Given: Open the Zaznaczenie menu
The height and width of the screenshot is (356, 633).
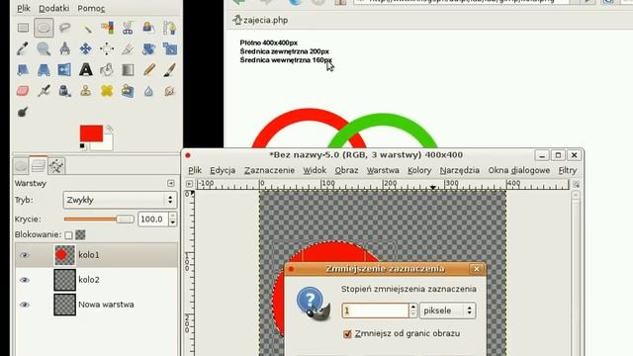Looking at the screenshot, I should pos(269,170).
